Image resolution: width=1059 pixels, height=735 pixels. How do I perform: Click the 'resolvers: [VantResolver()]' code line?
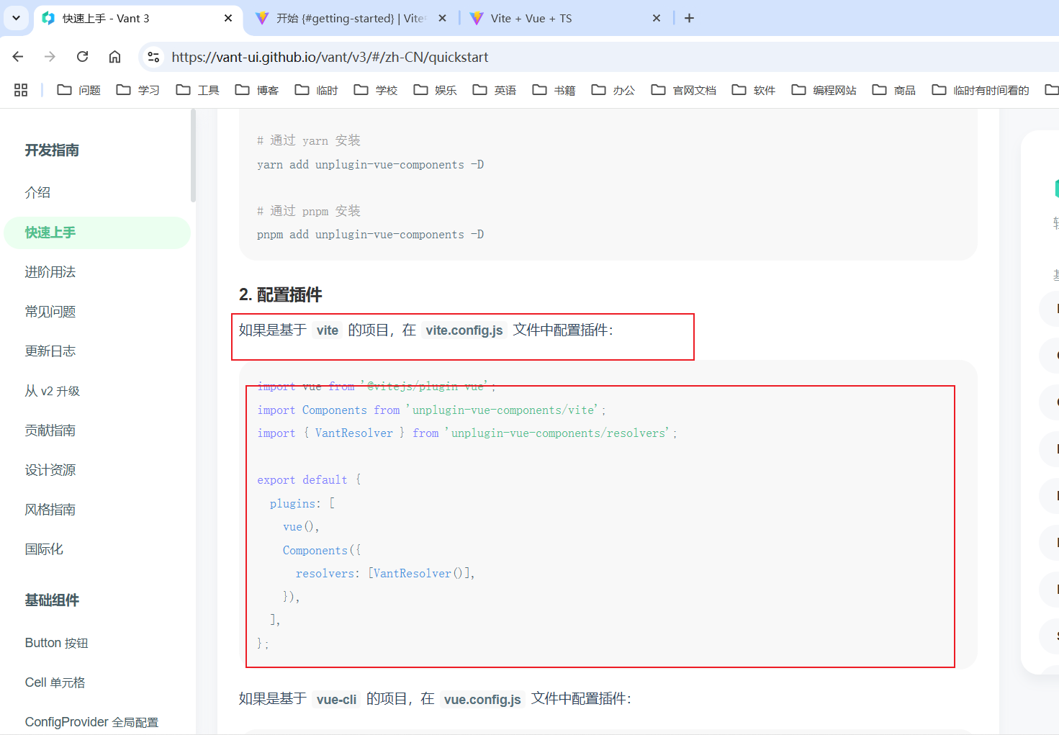385,574
